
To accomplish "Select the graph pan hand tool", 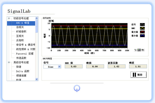I will point(143,50).
